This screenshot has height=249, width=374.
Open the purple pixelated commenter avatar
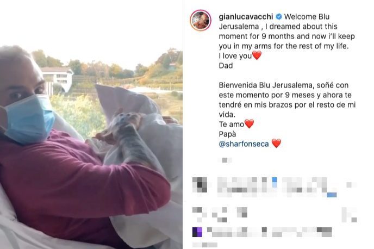click(x=197, y=232)
